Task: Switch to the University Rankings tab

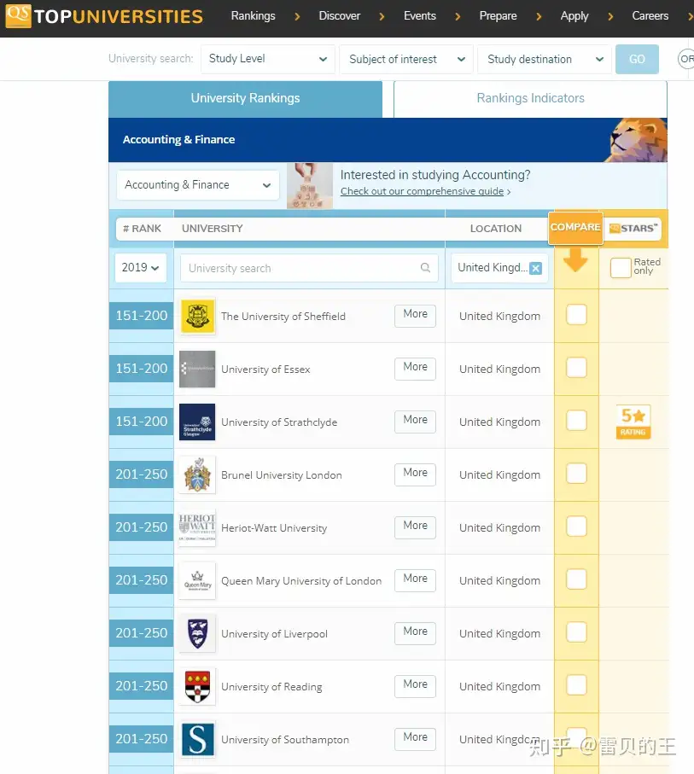Action: tap(246, 98)
